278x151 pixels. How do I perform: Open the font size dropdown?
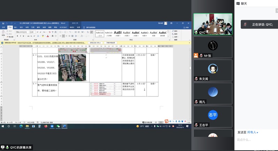pos(34,32)
